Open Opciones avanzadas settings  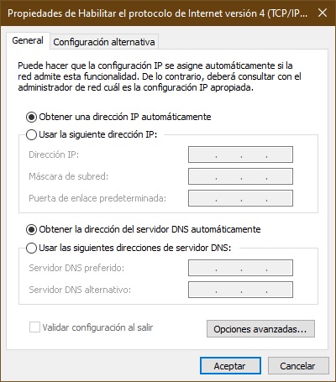[260, 329]
